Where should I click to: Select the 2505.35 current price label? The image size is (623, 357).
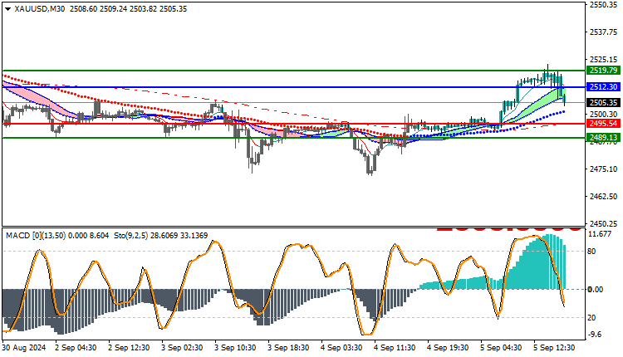[x=603, y=102]
